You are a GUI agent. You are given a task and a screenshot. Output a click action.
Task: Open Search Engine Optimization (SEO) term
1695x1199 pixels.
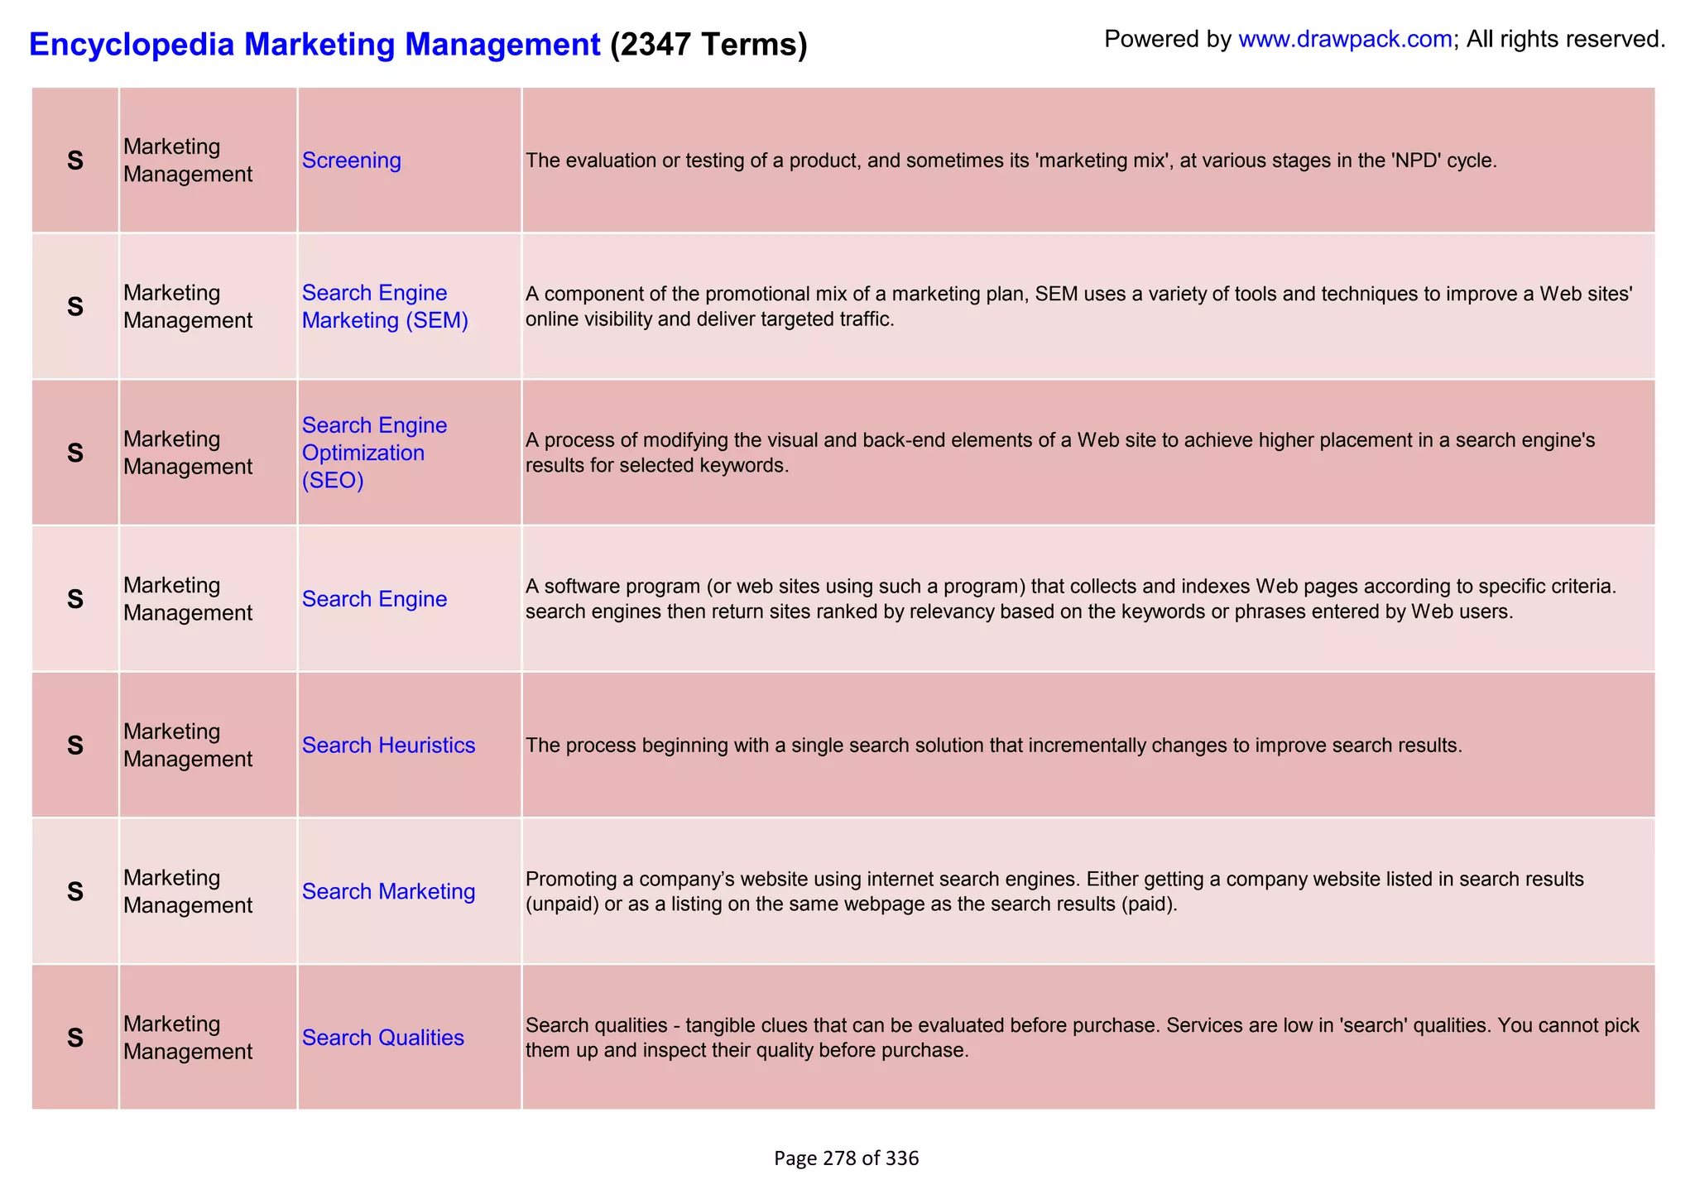point(374,453)
